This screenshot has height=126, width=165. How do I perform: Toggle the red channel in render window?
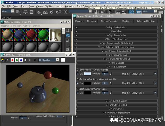tap(12, 60)
